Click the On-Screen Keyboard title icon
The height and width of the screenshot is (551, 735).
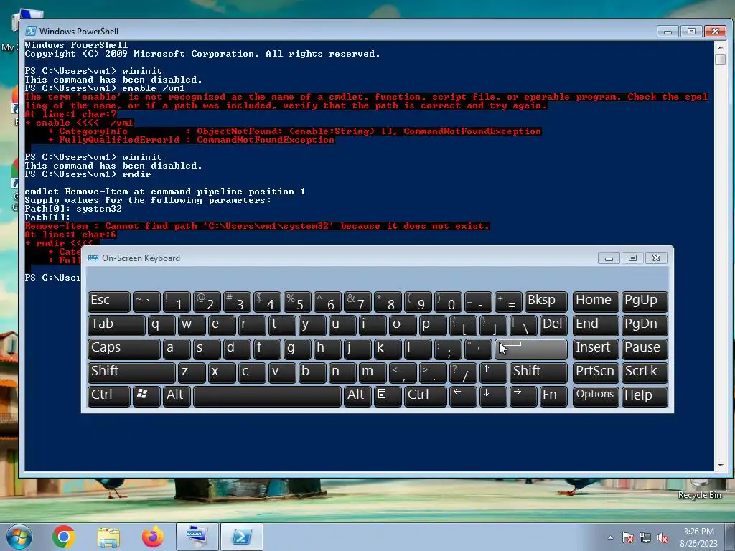click(93, 258)
